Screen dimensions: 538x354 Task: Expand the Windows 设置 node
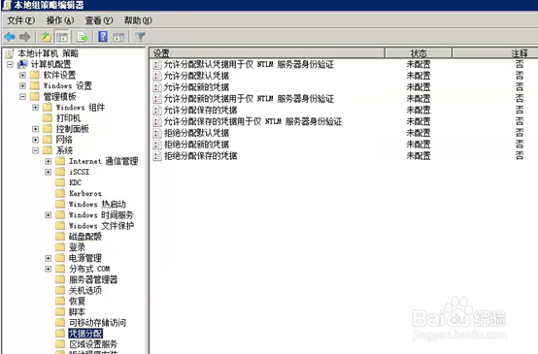click(x=22, y=85)
